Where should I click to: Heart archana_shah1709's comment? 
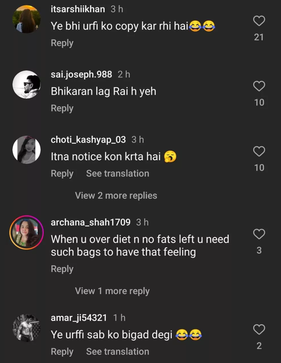click(259, 234)
